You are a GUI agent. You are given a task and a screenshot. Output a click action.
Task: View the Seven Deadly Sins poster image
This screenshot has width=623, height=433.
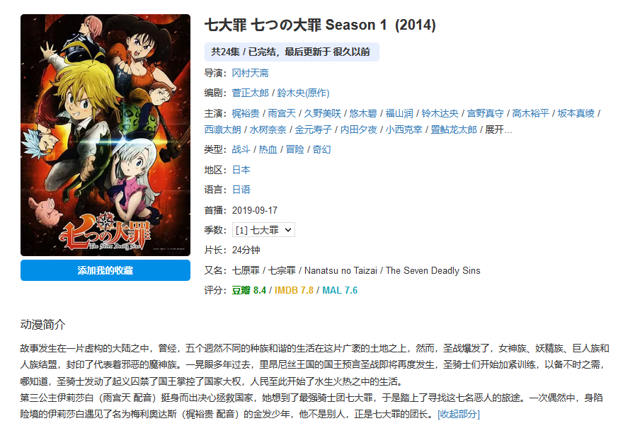(x=105, y=135)
